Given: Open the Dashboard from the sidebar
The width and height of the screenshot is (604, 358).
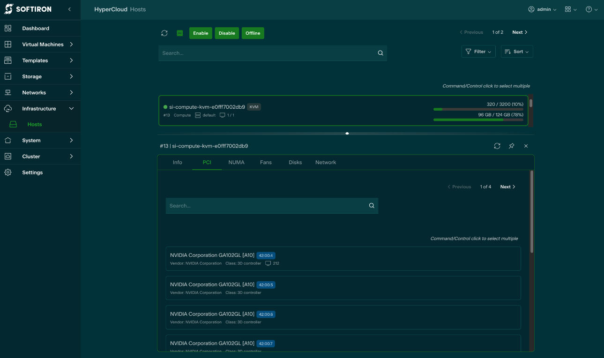Looking at the screenshot, I should [x=36, y=29].
